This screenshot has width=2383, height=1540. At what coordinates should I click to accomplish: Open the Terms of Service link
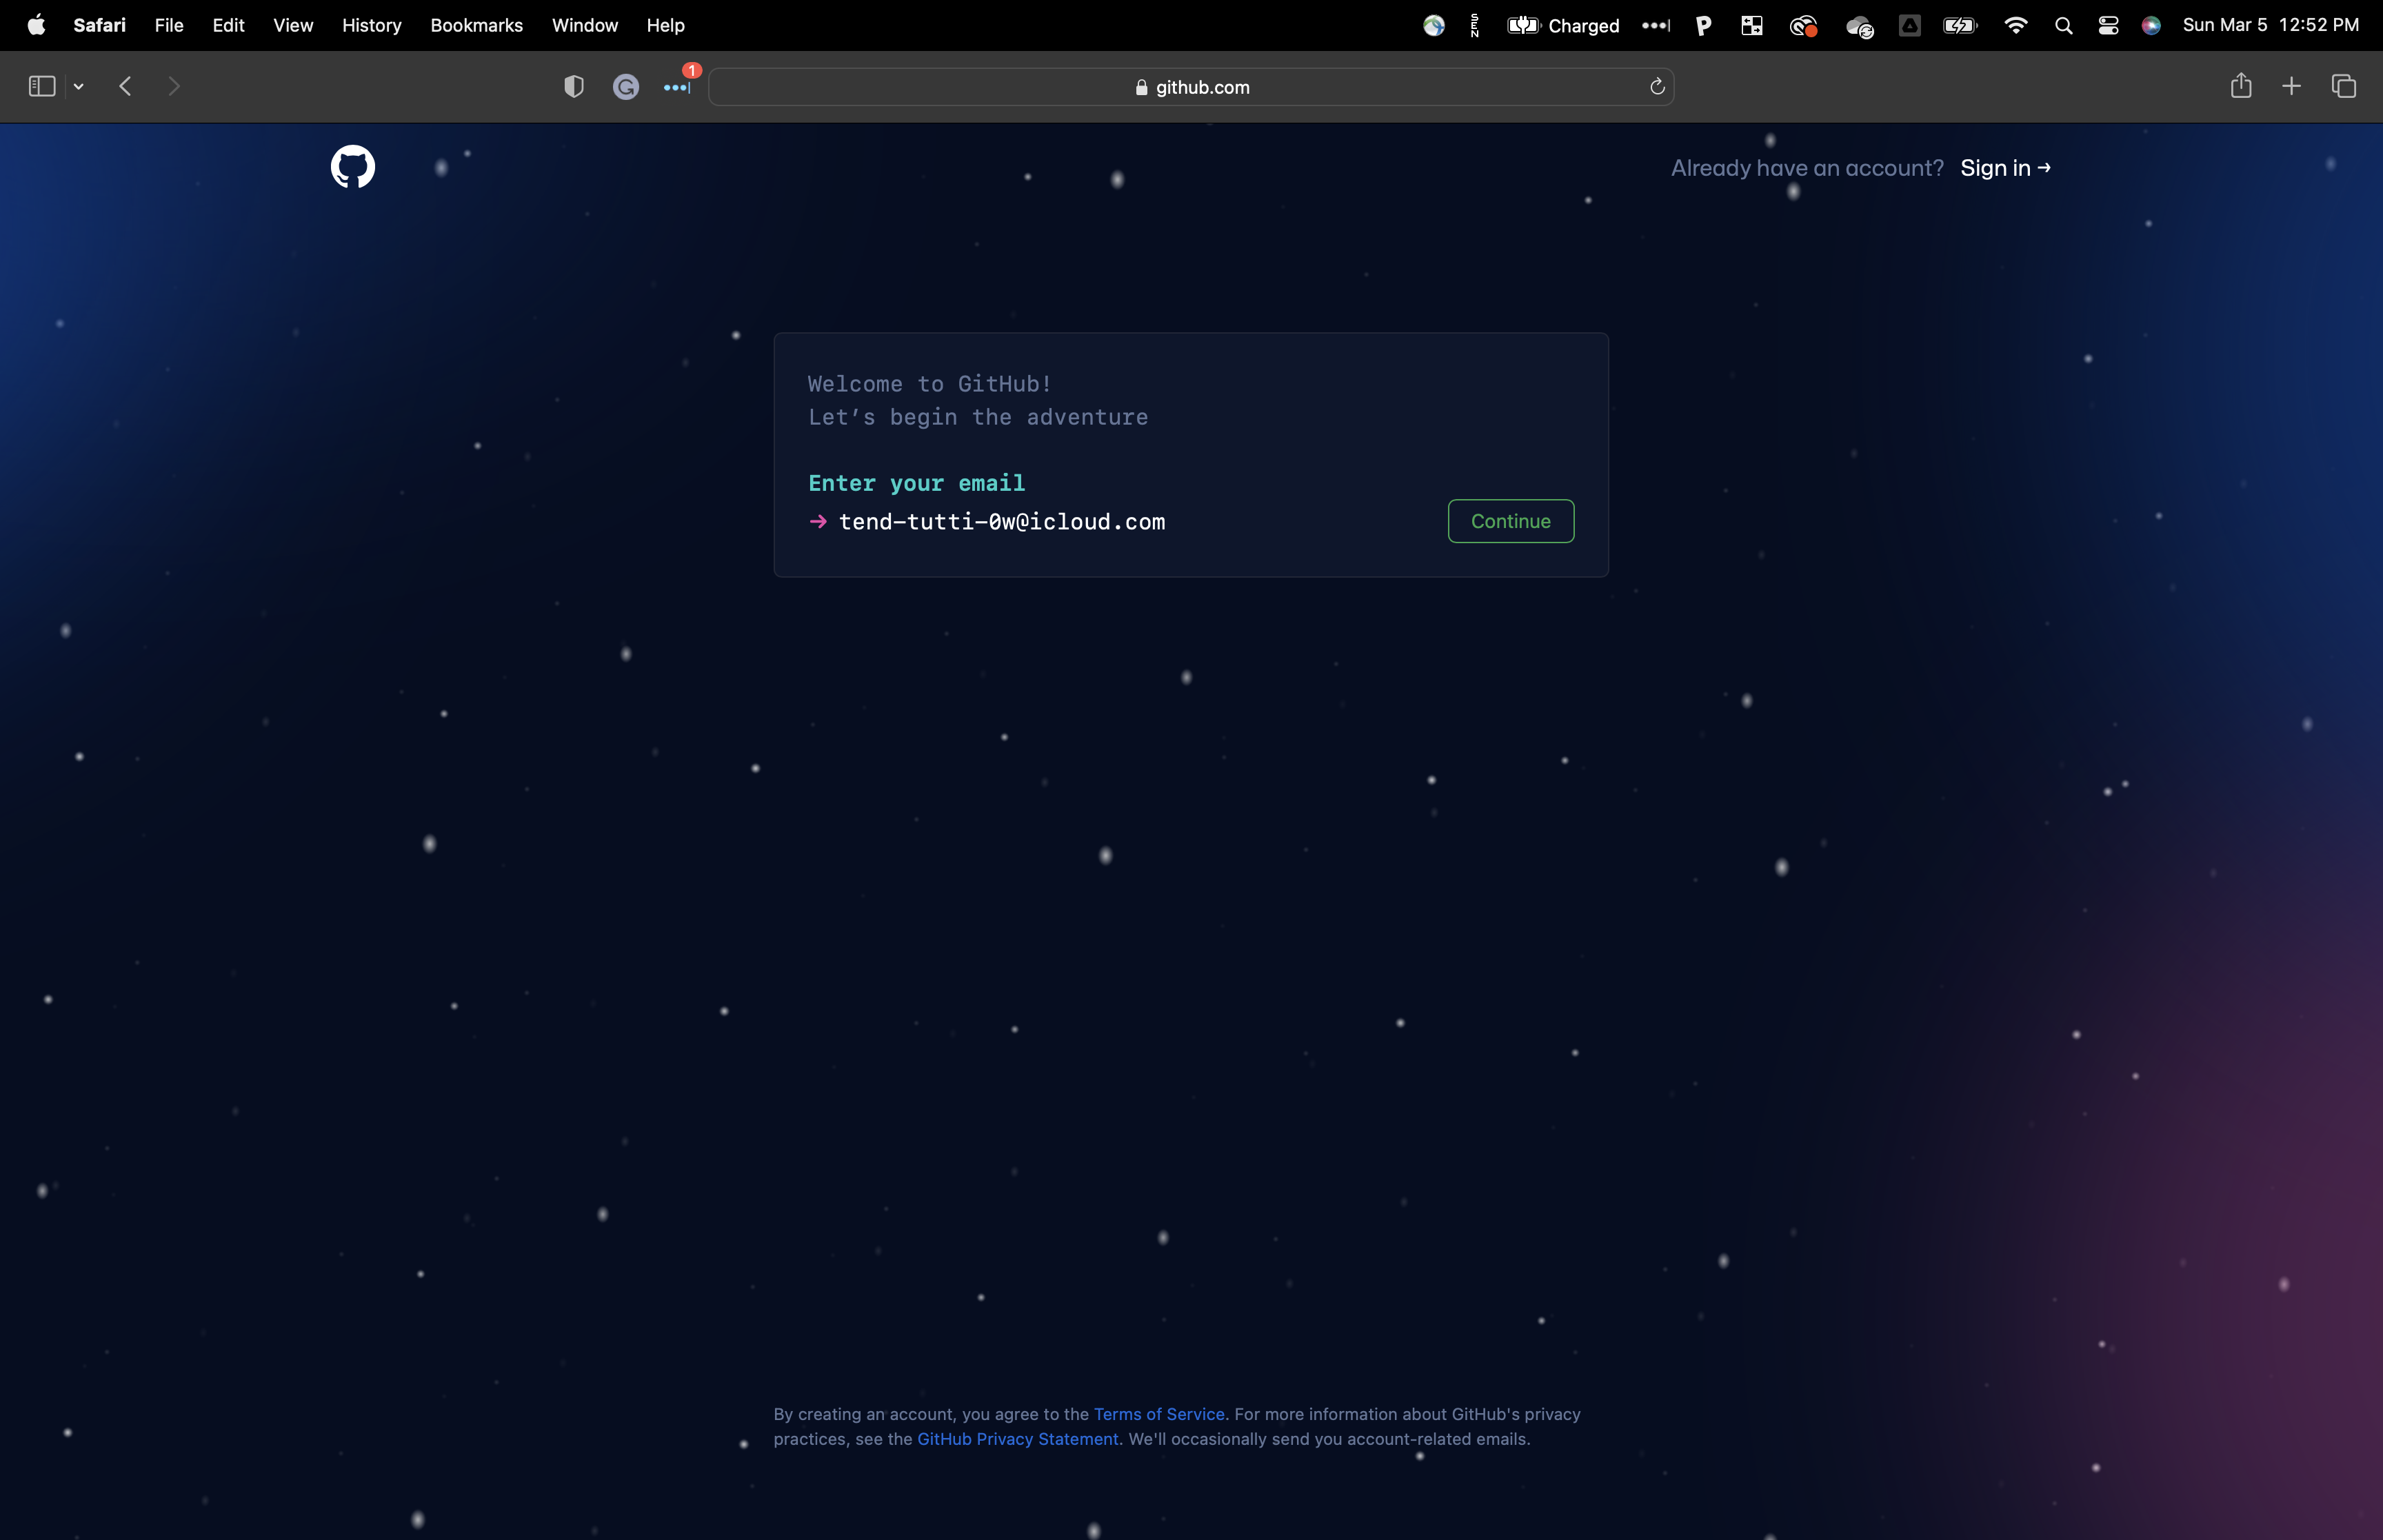coord(1159,1414)
